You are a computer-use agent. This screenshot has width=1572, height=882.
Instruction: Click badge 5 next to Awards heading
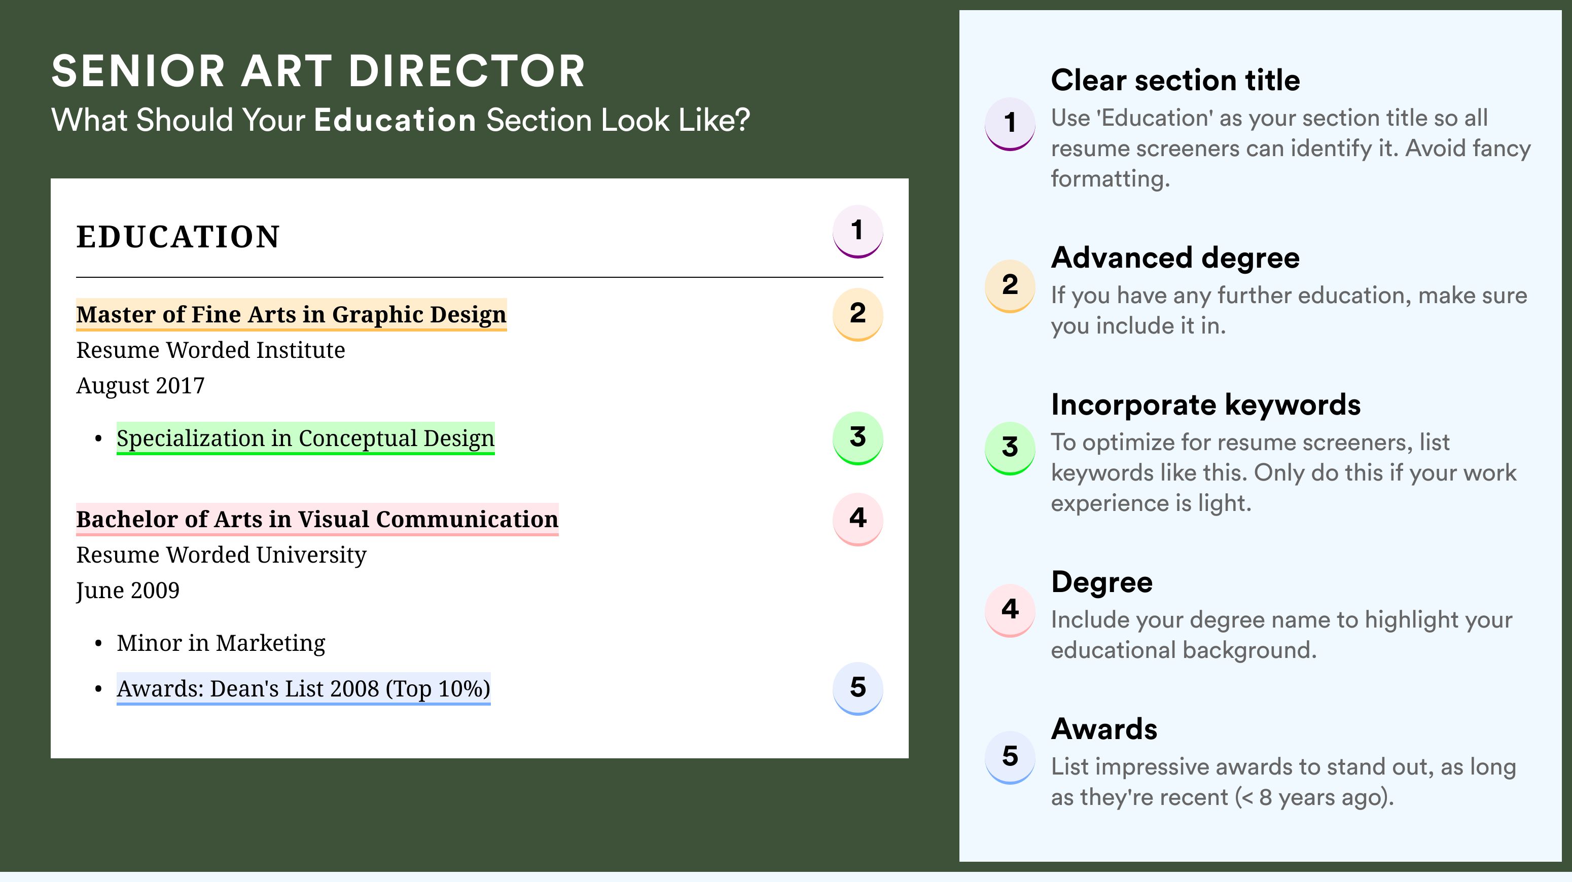click(1009, 756)
